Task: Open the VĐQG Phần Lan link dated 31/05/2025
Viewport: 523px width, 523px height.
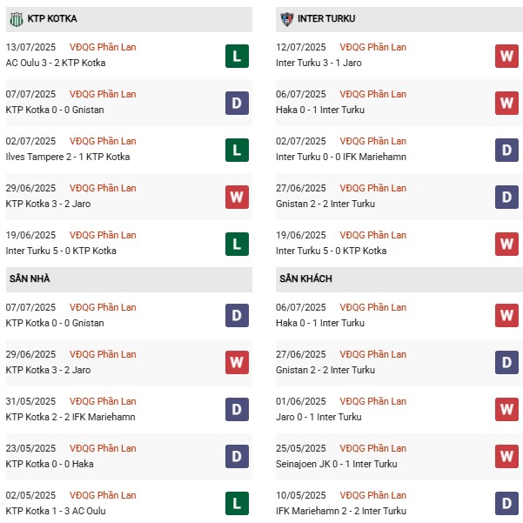Action: 104,401
